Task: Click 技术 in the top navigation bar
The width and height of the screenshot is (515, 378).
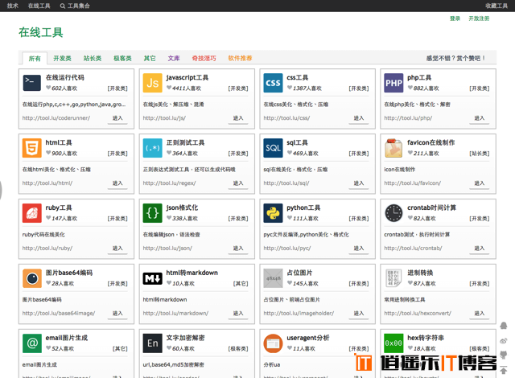Action: click(x=13, y=6)
